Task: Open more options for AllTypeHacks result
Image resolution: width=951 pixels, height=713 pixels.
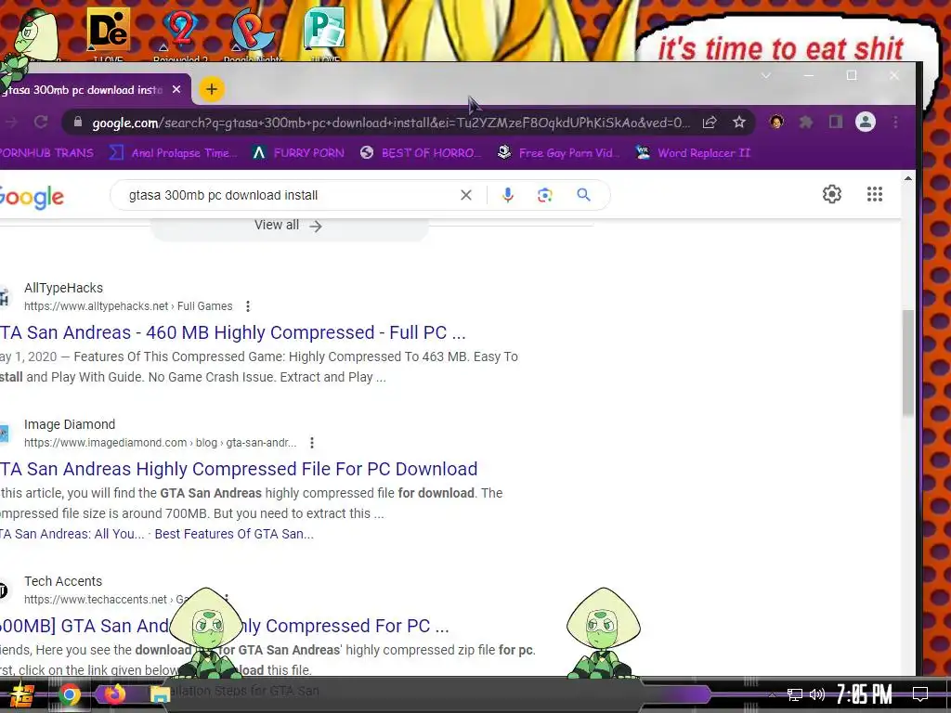Action: pyautogui.click(x=247, y=306)
